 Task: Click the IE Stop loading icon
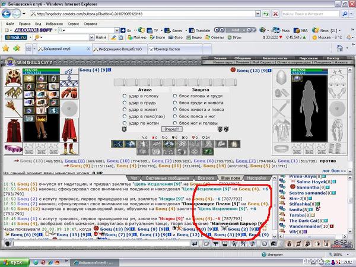[x=275, y=14]
